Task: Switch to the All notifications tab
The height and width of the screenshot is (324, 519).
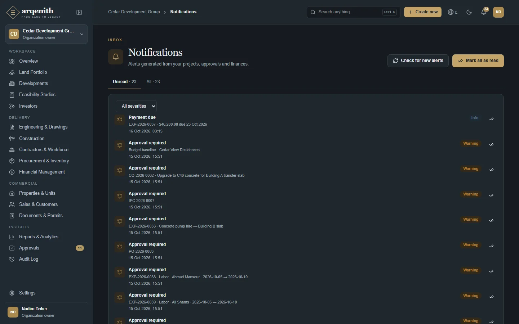Action: pyautogui.click(x=153, y=82)
